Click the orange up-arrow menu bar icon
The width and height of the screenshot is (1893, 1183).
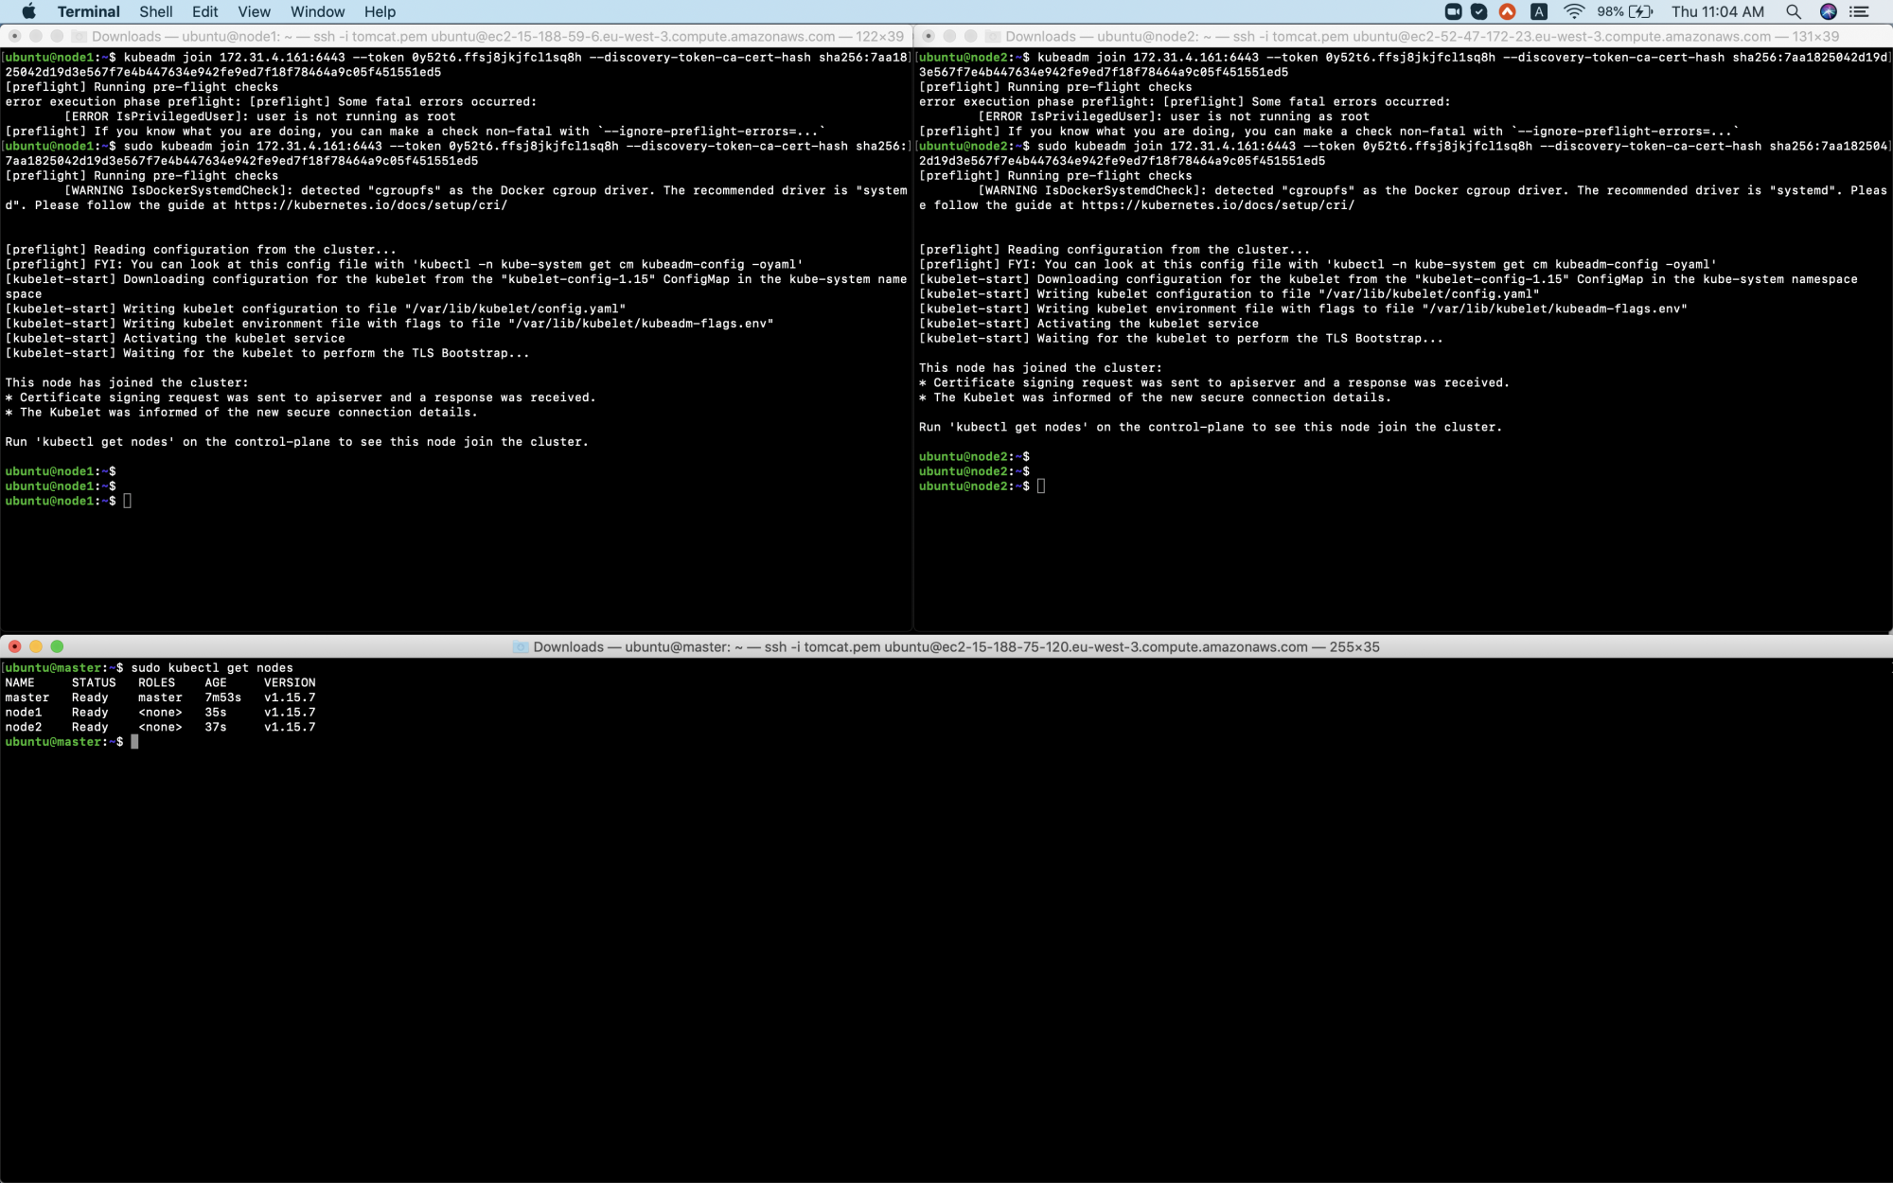(1508, 11)
